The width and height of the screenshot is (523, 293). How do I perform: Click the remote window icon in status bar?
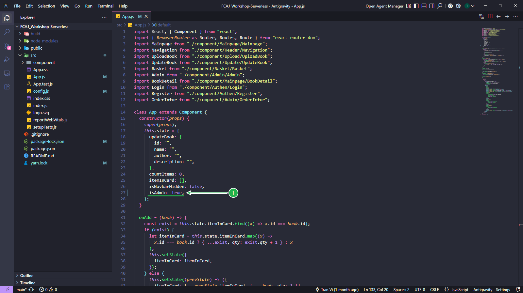7,289
